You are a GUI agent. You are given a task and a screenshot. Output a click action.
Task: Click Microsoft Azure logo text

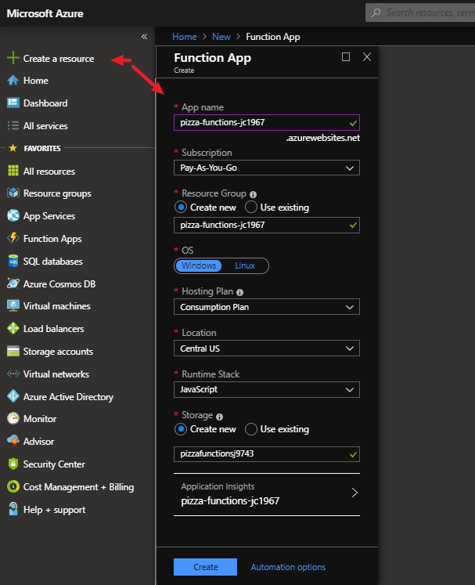pyautogui.click(x=45, y=13)
